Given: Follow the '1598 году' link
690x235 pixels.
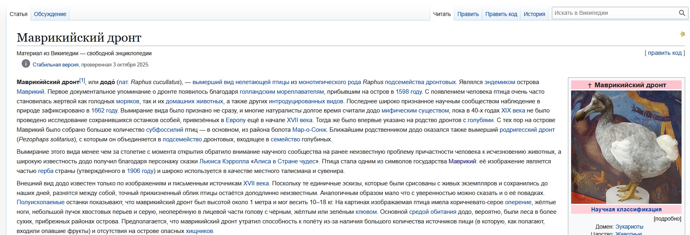Looking at the screenshot, I should (x=409, y=92).
